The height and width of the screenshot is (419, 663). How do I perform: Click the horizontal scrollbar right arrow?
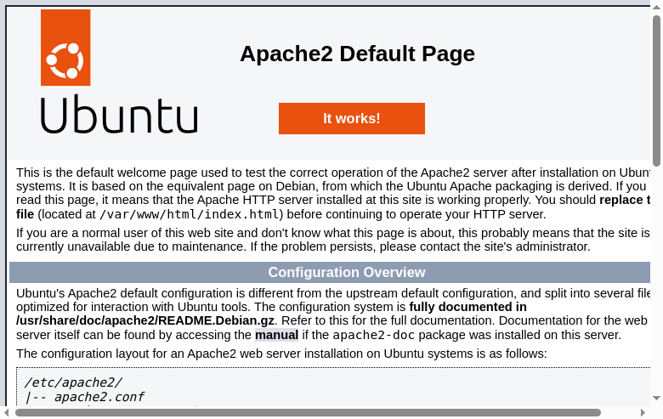point(643,412)
